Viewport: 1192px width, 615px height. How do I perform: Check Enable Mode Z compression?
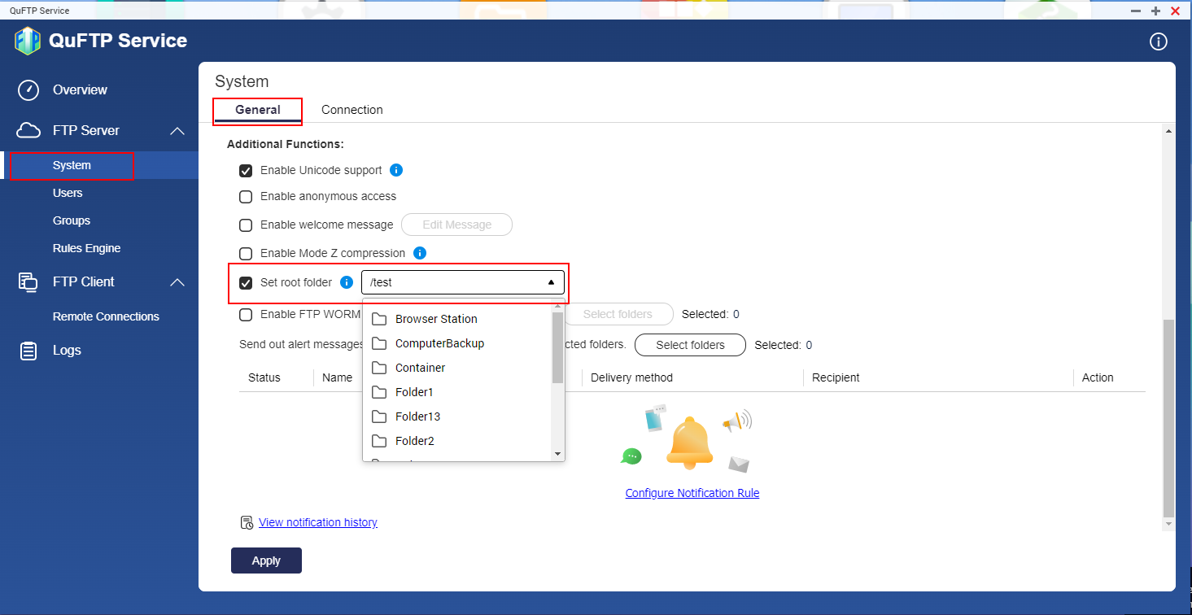coord(246,254)
